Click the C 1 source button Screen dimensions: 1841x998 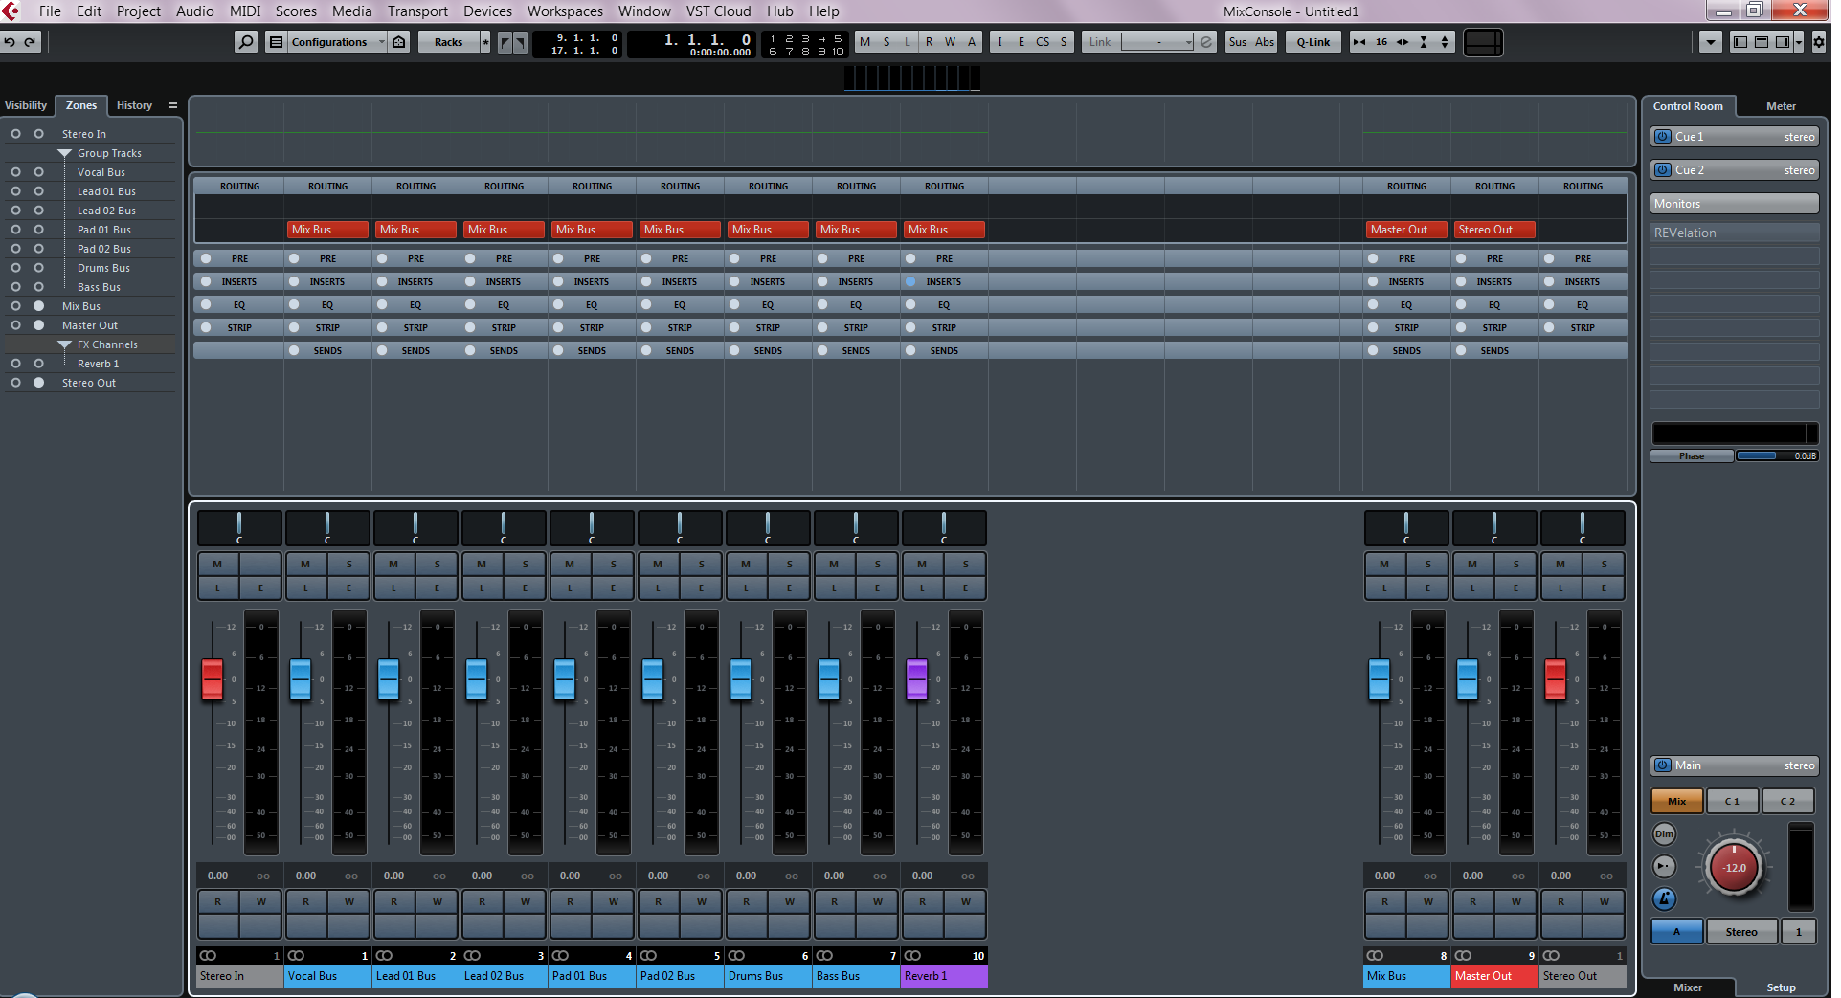[x=1732, y=802]
